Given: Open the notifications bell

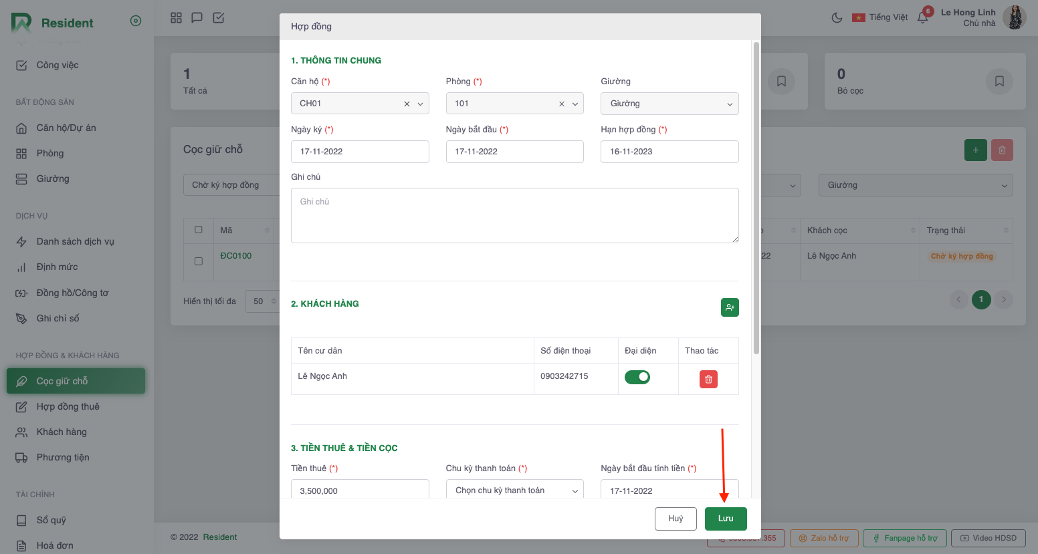Looking at the screenshot, I should [922, 18].
